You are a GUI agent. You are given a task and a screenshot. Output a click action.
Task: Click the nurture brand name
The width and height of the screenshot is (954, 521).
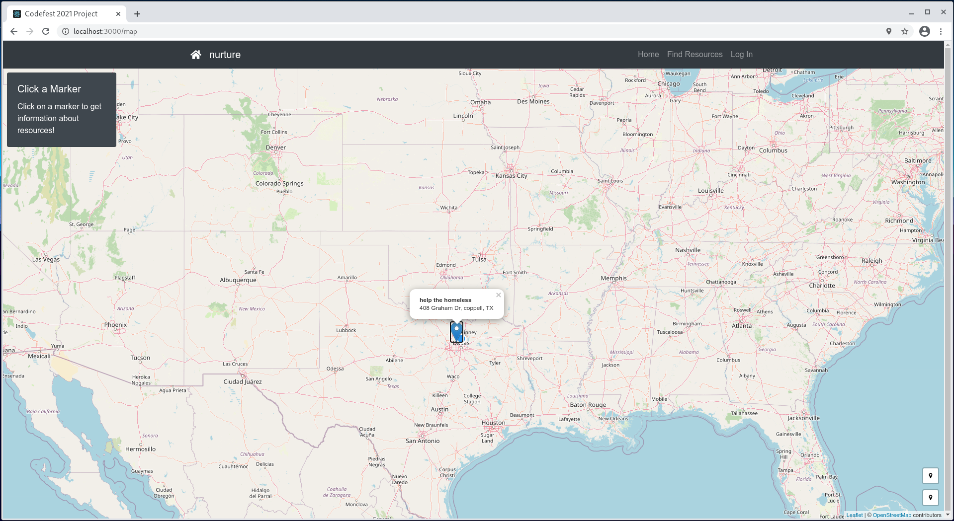[x=225, y=55]
